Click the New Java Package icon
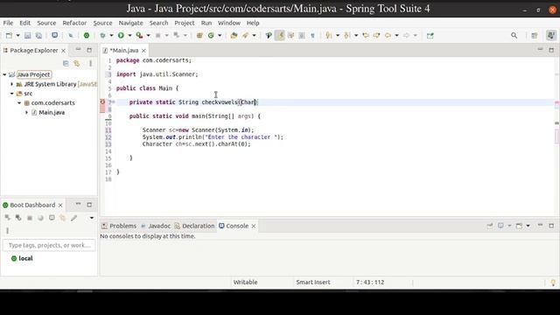The width and height of the screenshot is (560, 315). [199, 35]
